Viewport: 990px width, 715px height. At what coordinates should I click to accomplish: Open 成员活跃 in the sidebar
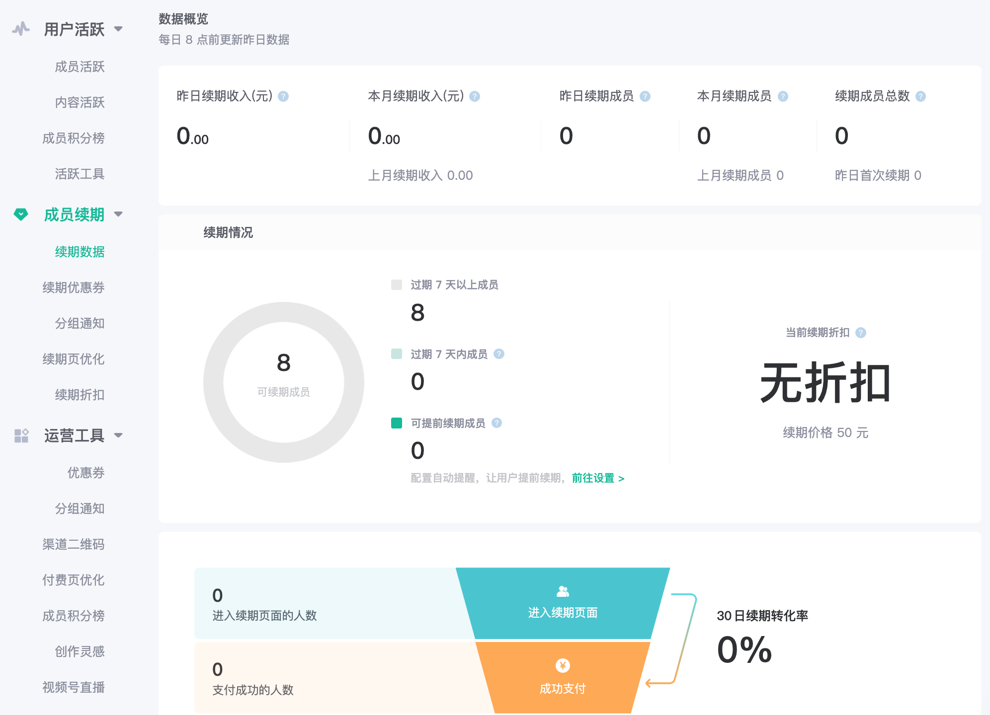point(80,67)
